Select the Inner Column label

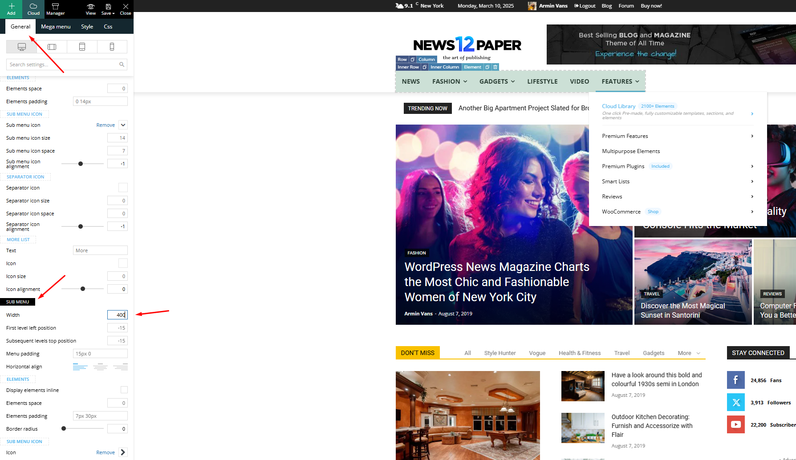click(444, 67)
